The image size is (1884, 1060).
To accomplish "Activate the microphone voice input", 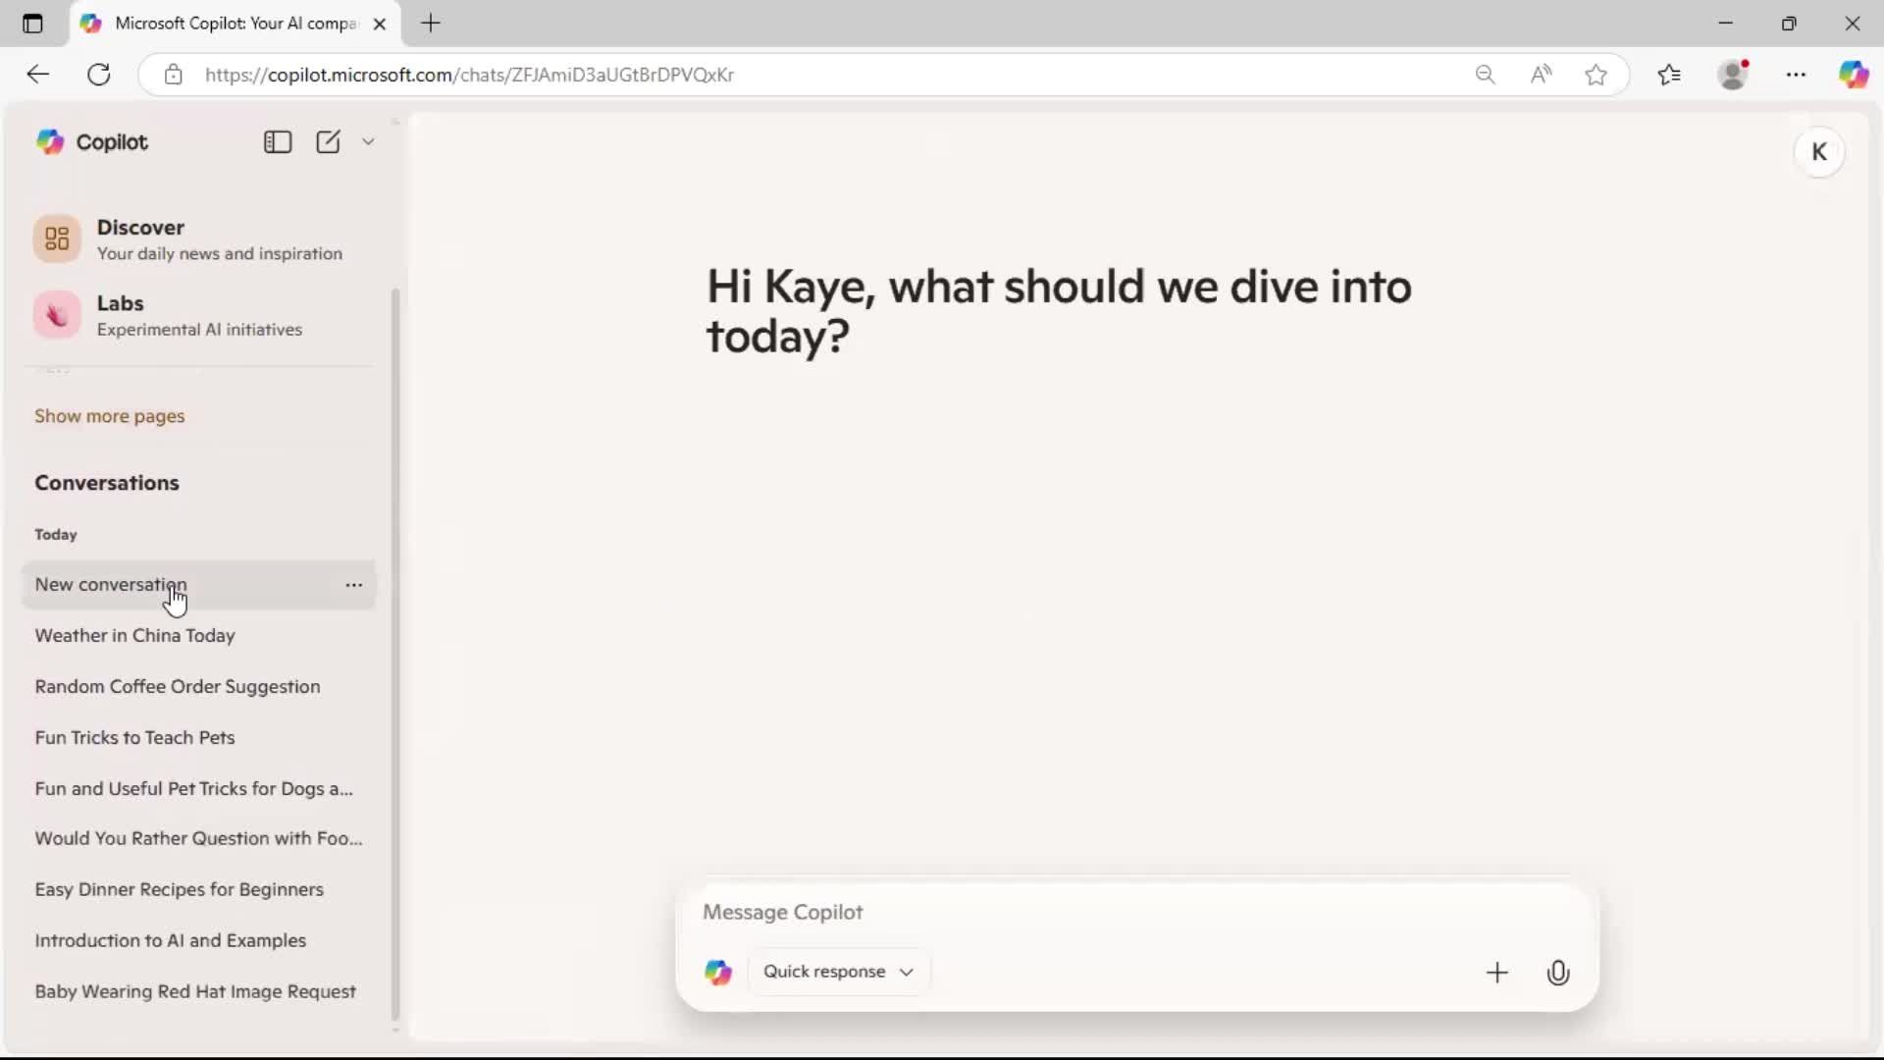I will point(1558,973).
